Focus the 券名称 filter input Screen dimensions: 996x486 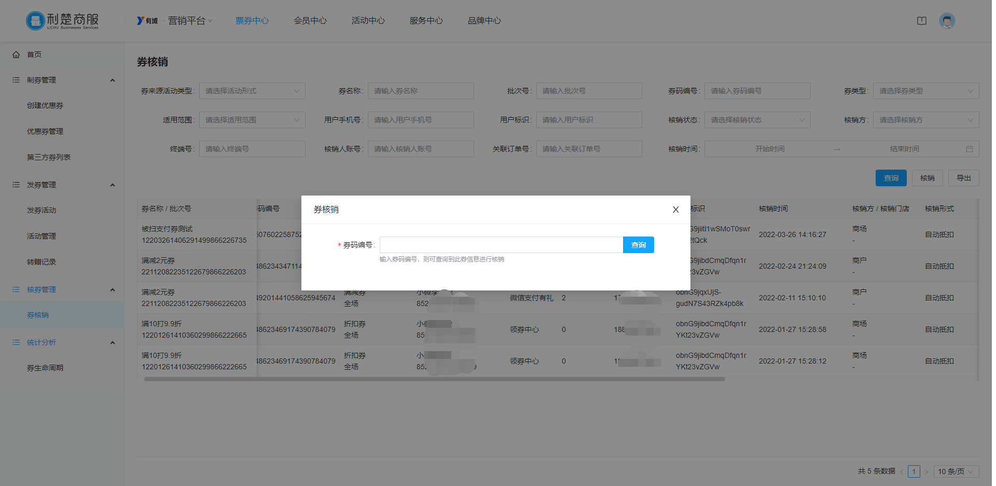point(421,91)
